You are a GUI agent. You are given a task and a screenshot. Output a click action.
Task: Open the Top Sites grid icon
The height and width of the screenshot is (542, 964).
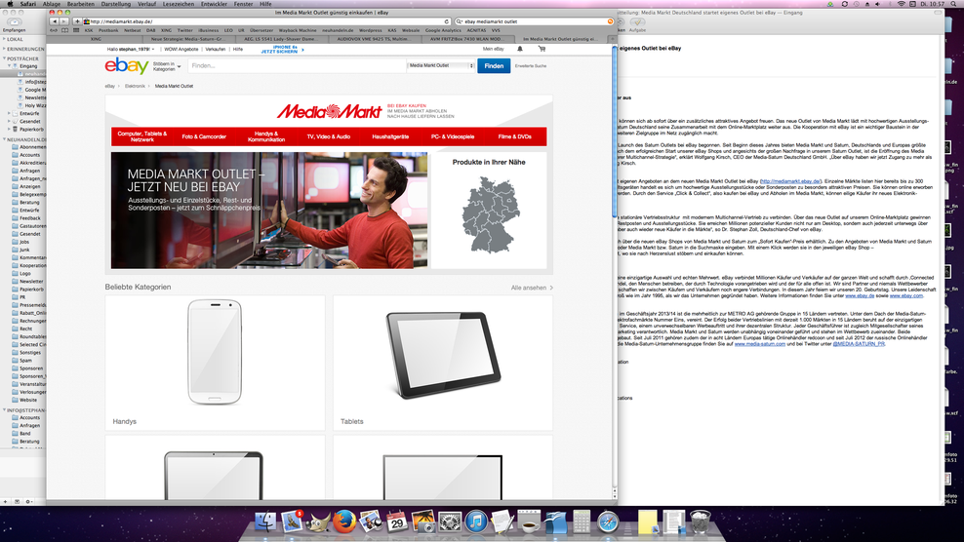(x=76, y=30)
